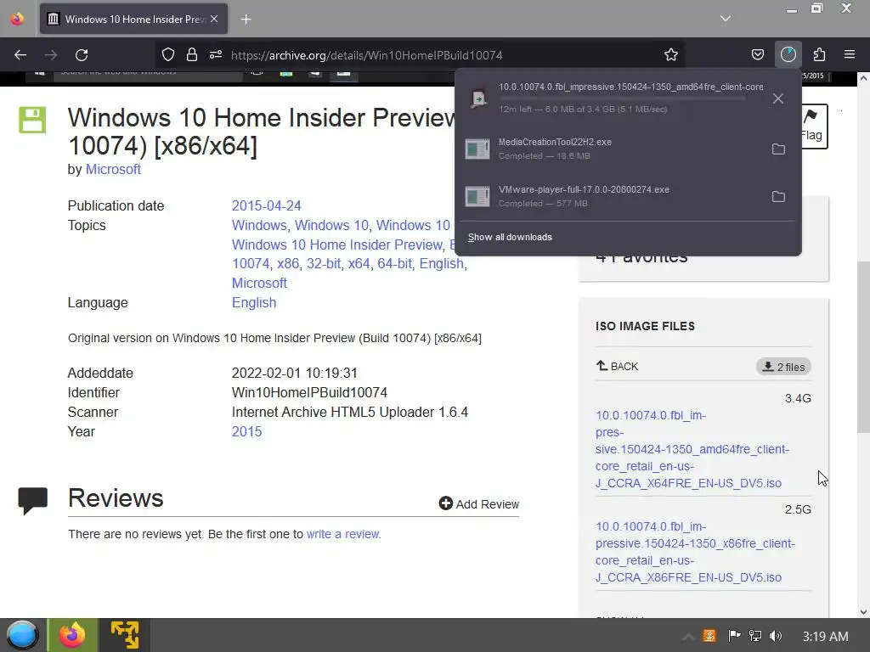
Task: Bookmark this page with the star
Action: 671,54
